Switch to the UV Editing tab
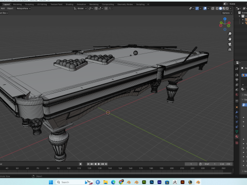Image resolution: width=247 pixels, height=185 pixels. 42,4
